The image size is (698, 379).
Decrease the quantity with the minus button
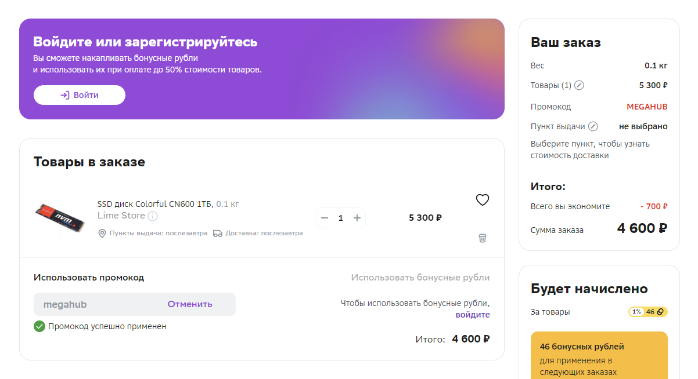(325, 218)
